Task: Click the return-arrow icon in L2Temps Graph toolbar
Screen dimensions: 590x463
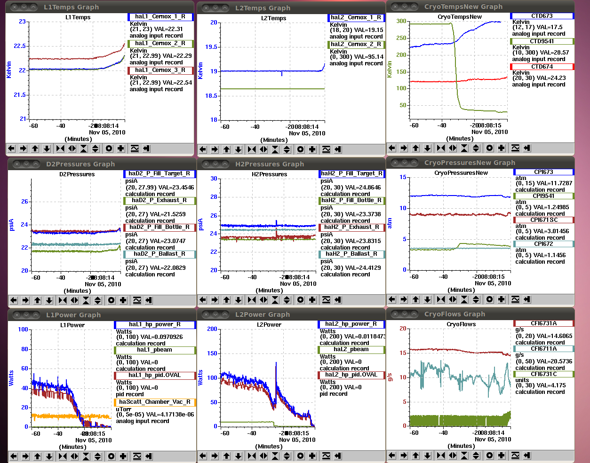Action: tap(338, 149)
